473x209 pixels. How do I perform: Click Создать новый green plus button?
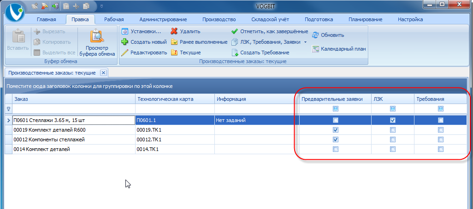coord(144,42)
